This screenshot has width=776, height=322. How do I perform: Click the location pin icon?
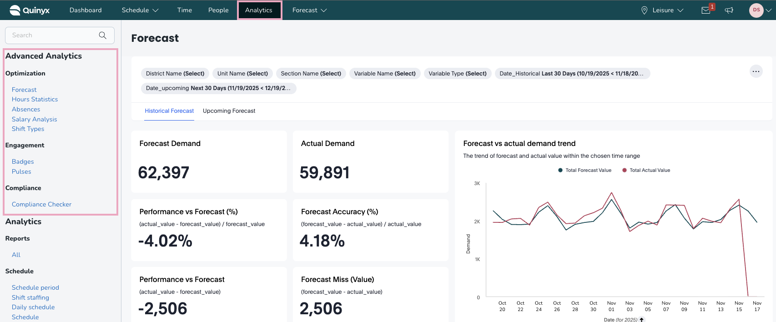coord(644,10)
